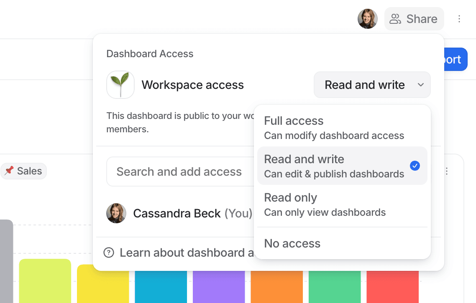Collapse the Read and write dropdown
The width and height of the screenshot is (476, 303).
click(372, 85)
